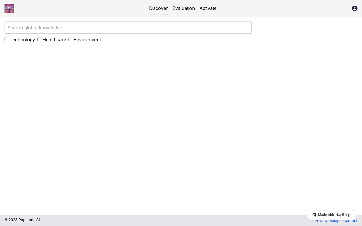Switch to the Discover tab
362x226 pixels.
pyautogui.click(x=158, y=8)
